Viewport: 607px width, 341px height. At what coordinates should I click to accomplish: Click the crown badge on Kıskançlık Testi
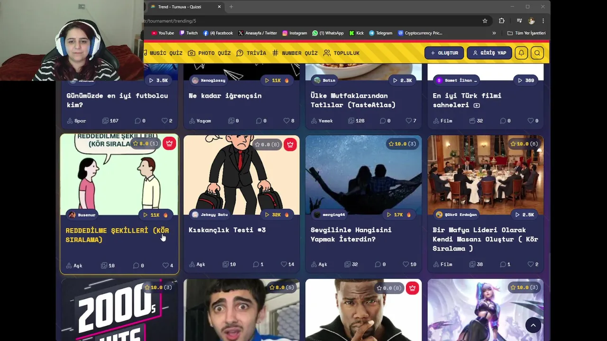[x=290, y=144]
